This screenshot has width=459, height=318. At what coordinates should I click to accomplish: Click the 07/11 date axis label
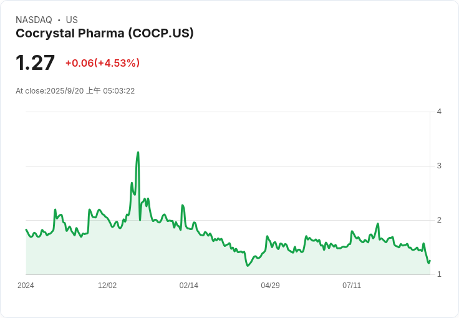[x=352, y=286]
